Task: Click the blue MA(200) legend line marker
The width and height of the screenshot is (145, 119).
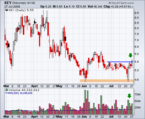Action: point(6,93)
